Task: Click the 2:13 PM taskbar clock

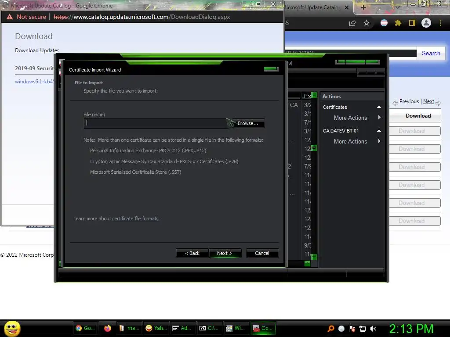Action: [x=411, y=329]
